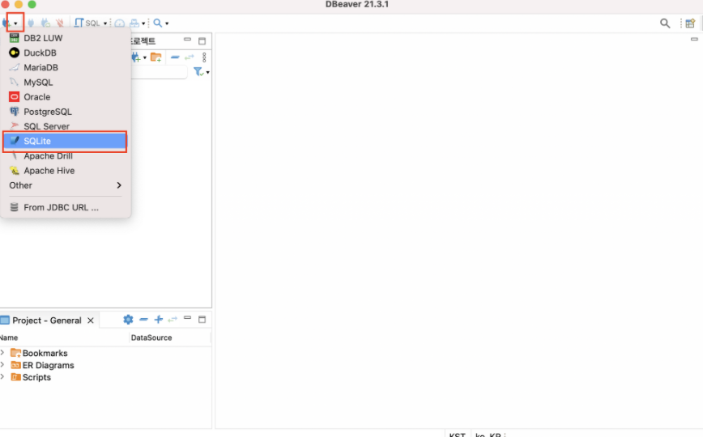
Task: Select the Scripts folder
Action: (31, 377)
